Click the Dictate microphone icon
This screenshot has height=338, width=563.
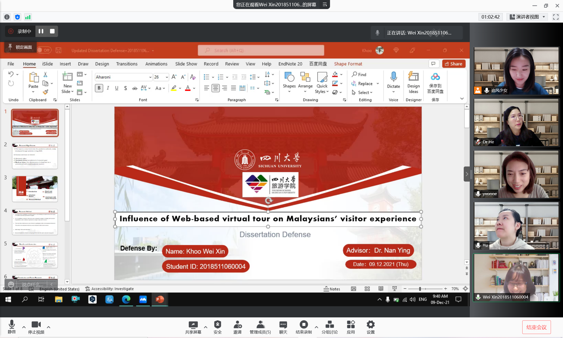coord(393,77)
